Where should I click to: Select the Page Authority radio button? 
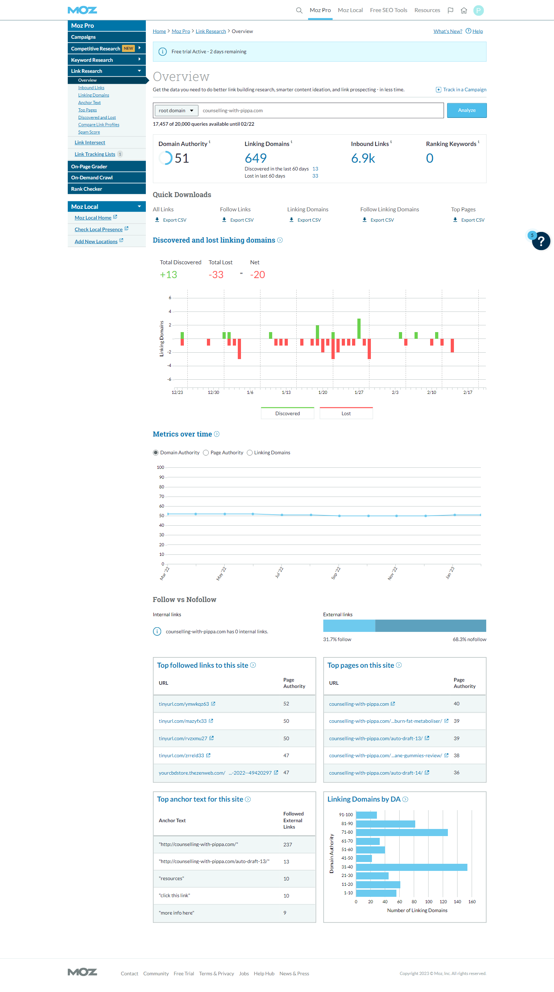coord(206,452)
